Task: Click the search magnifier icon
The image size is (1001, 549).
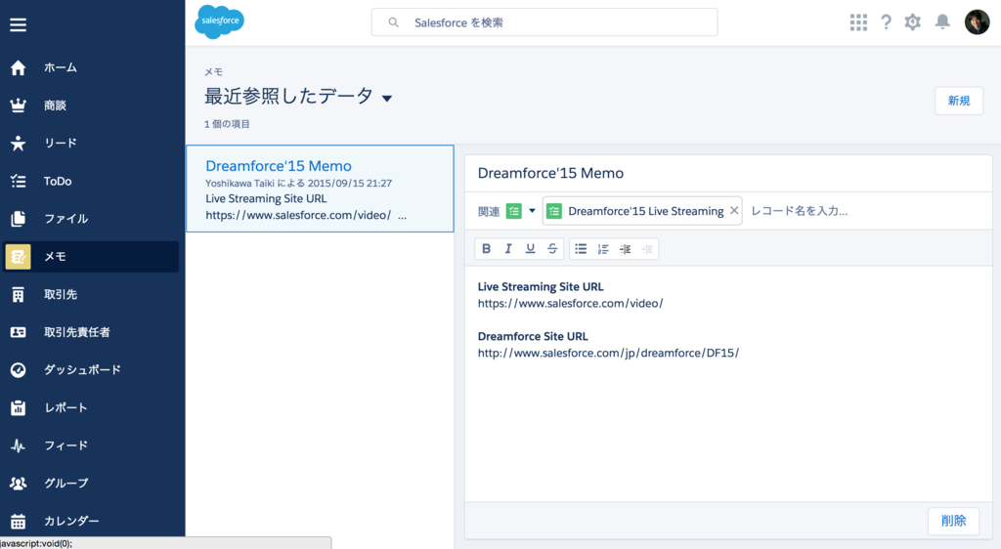Action: (x=393, y=22)
